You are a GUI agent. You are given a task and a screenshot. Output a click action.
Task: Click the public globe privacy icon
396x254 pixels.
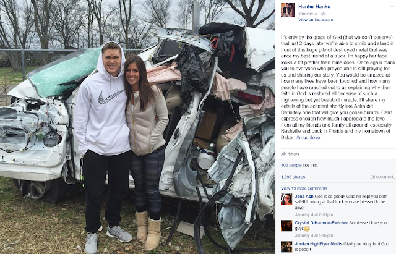point(323,14)
